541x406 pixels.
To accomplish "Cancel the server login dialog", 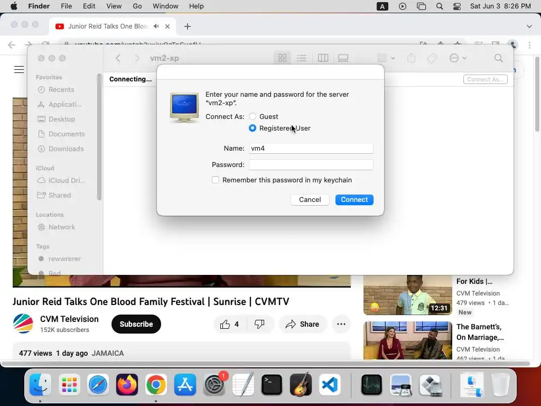I will point(310,199).
